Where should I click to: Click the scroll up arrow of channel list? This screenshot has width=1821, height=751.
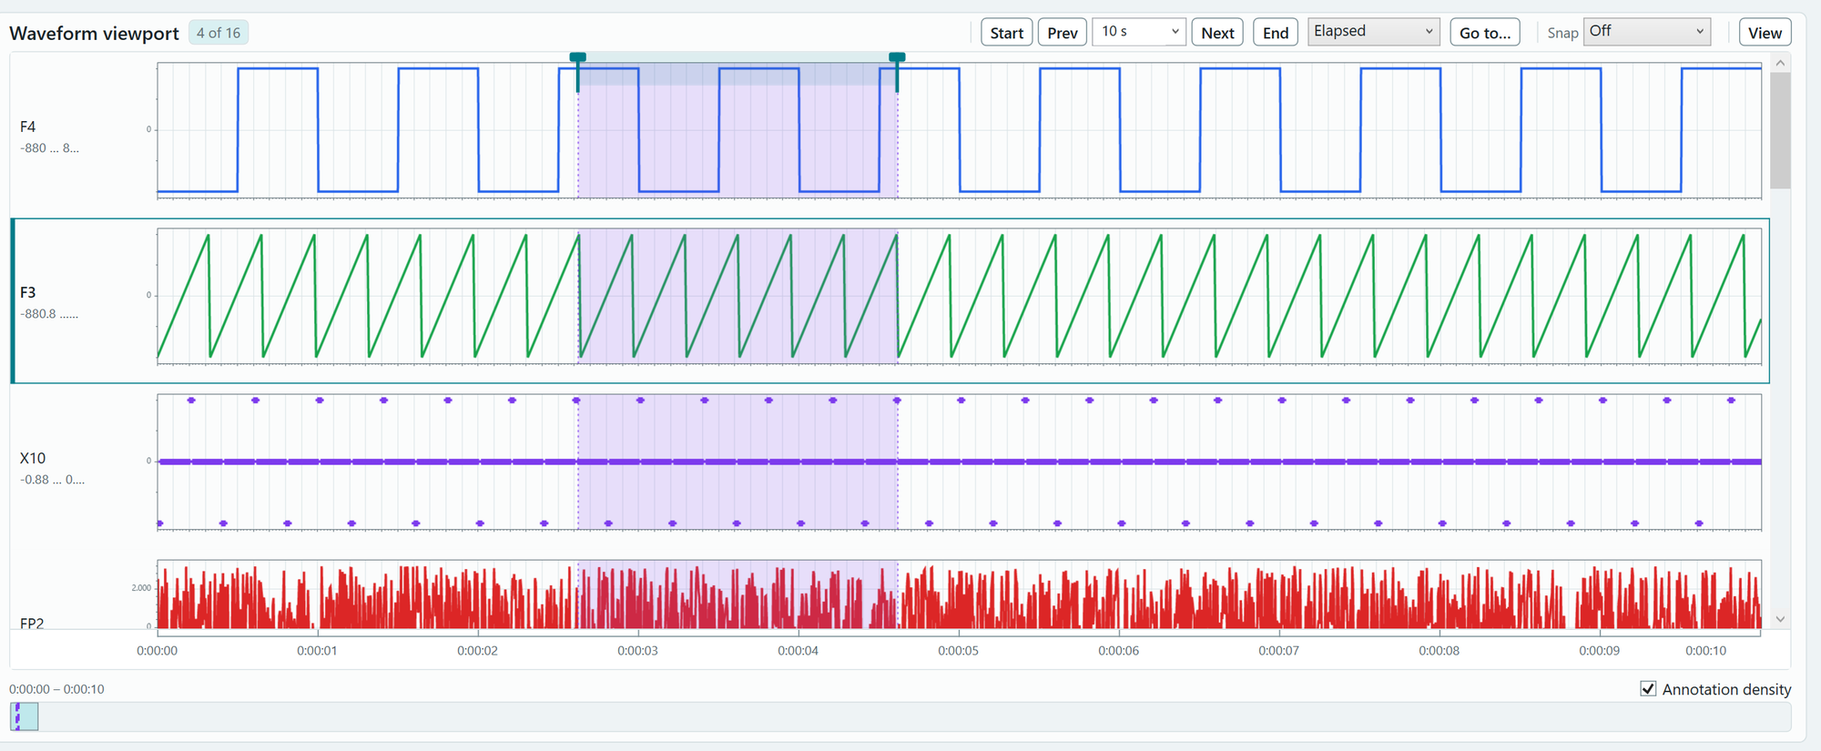[x=1780, y=63]
